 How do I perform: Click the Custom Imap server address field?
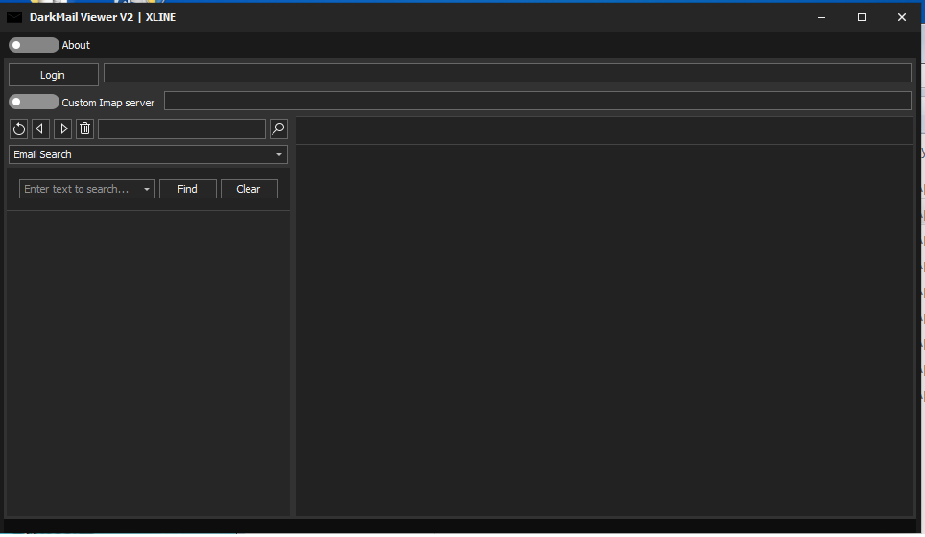(x=537, y=101)
